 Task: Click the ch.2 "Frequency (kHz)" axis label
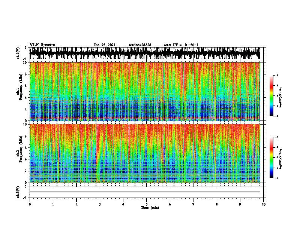(x=21, y=149)
